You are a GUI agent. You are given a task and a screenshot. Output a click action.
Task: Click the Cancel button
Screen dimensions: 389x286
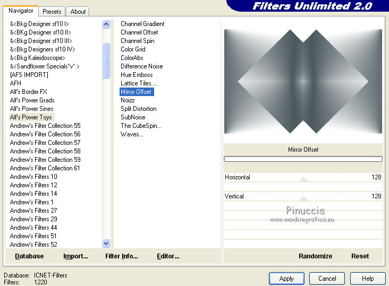click(327, 279)
